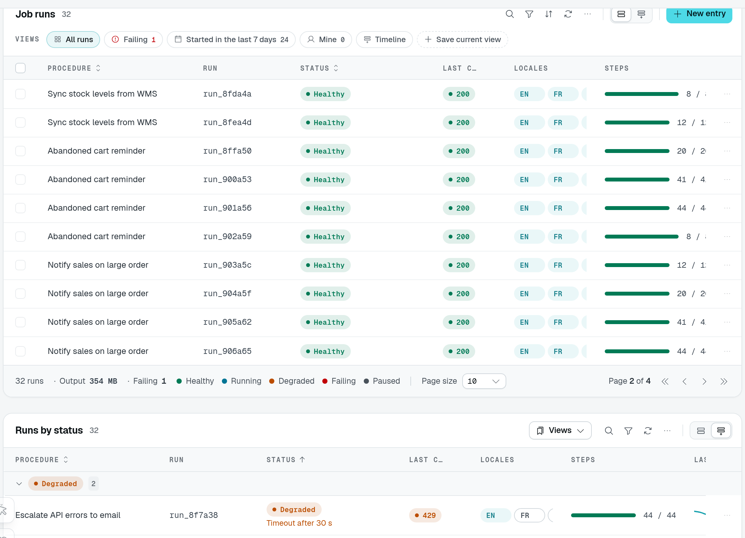The width and height of the screenshot is (745, 538).
Task: Toggle the select-all checkbox in header
Action: tap(20, 68)
